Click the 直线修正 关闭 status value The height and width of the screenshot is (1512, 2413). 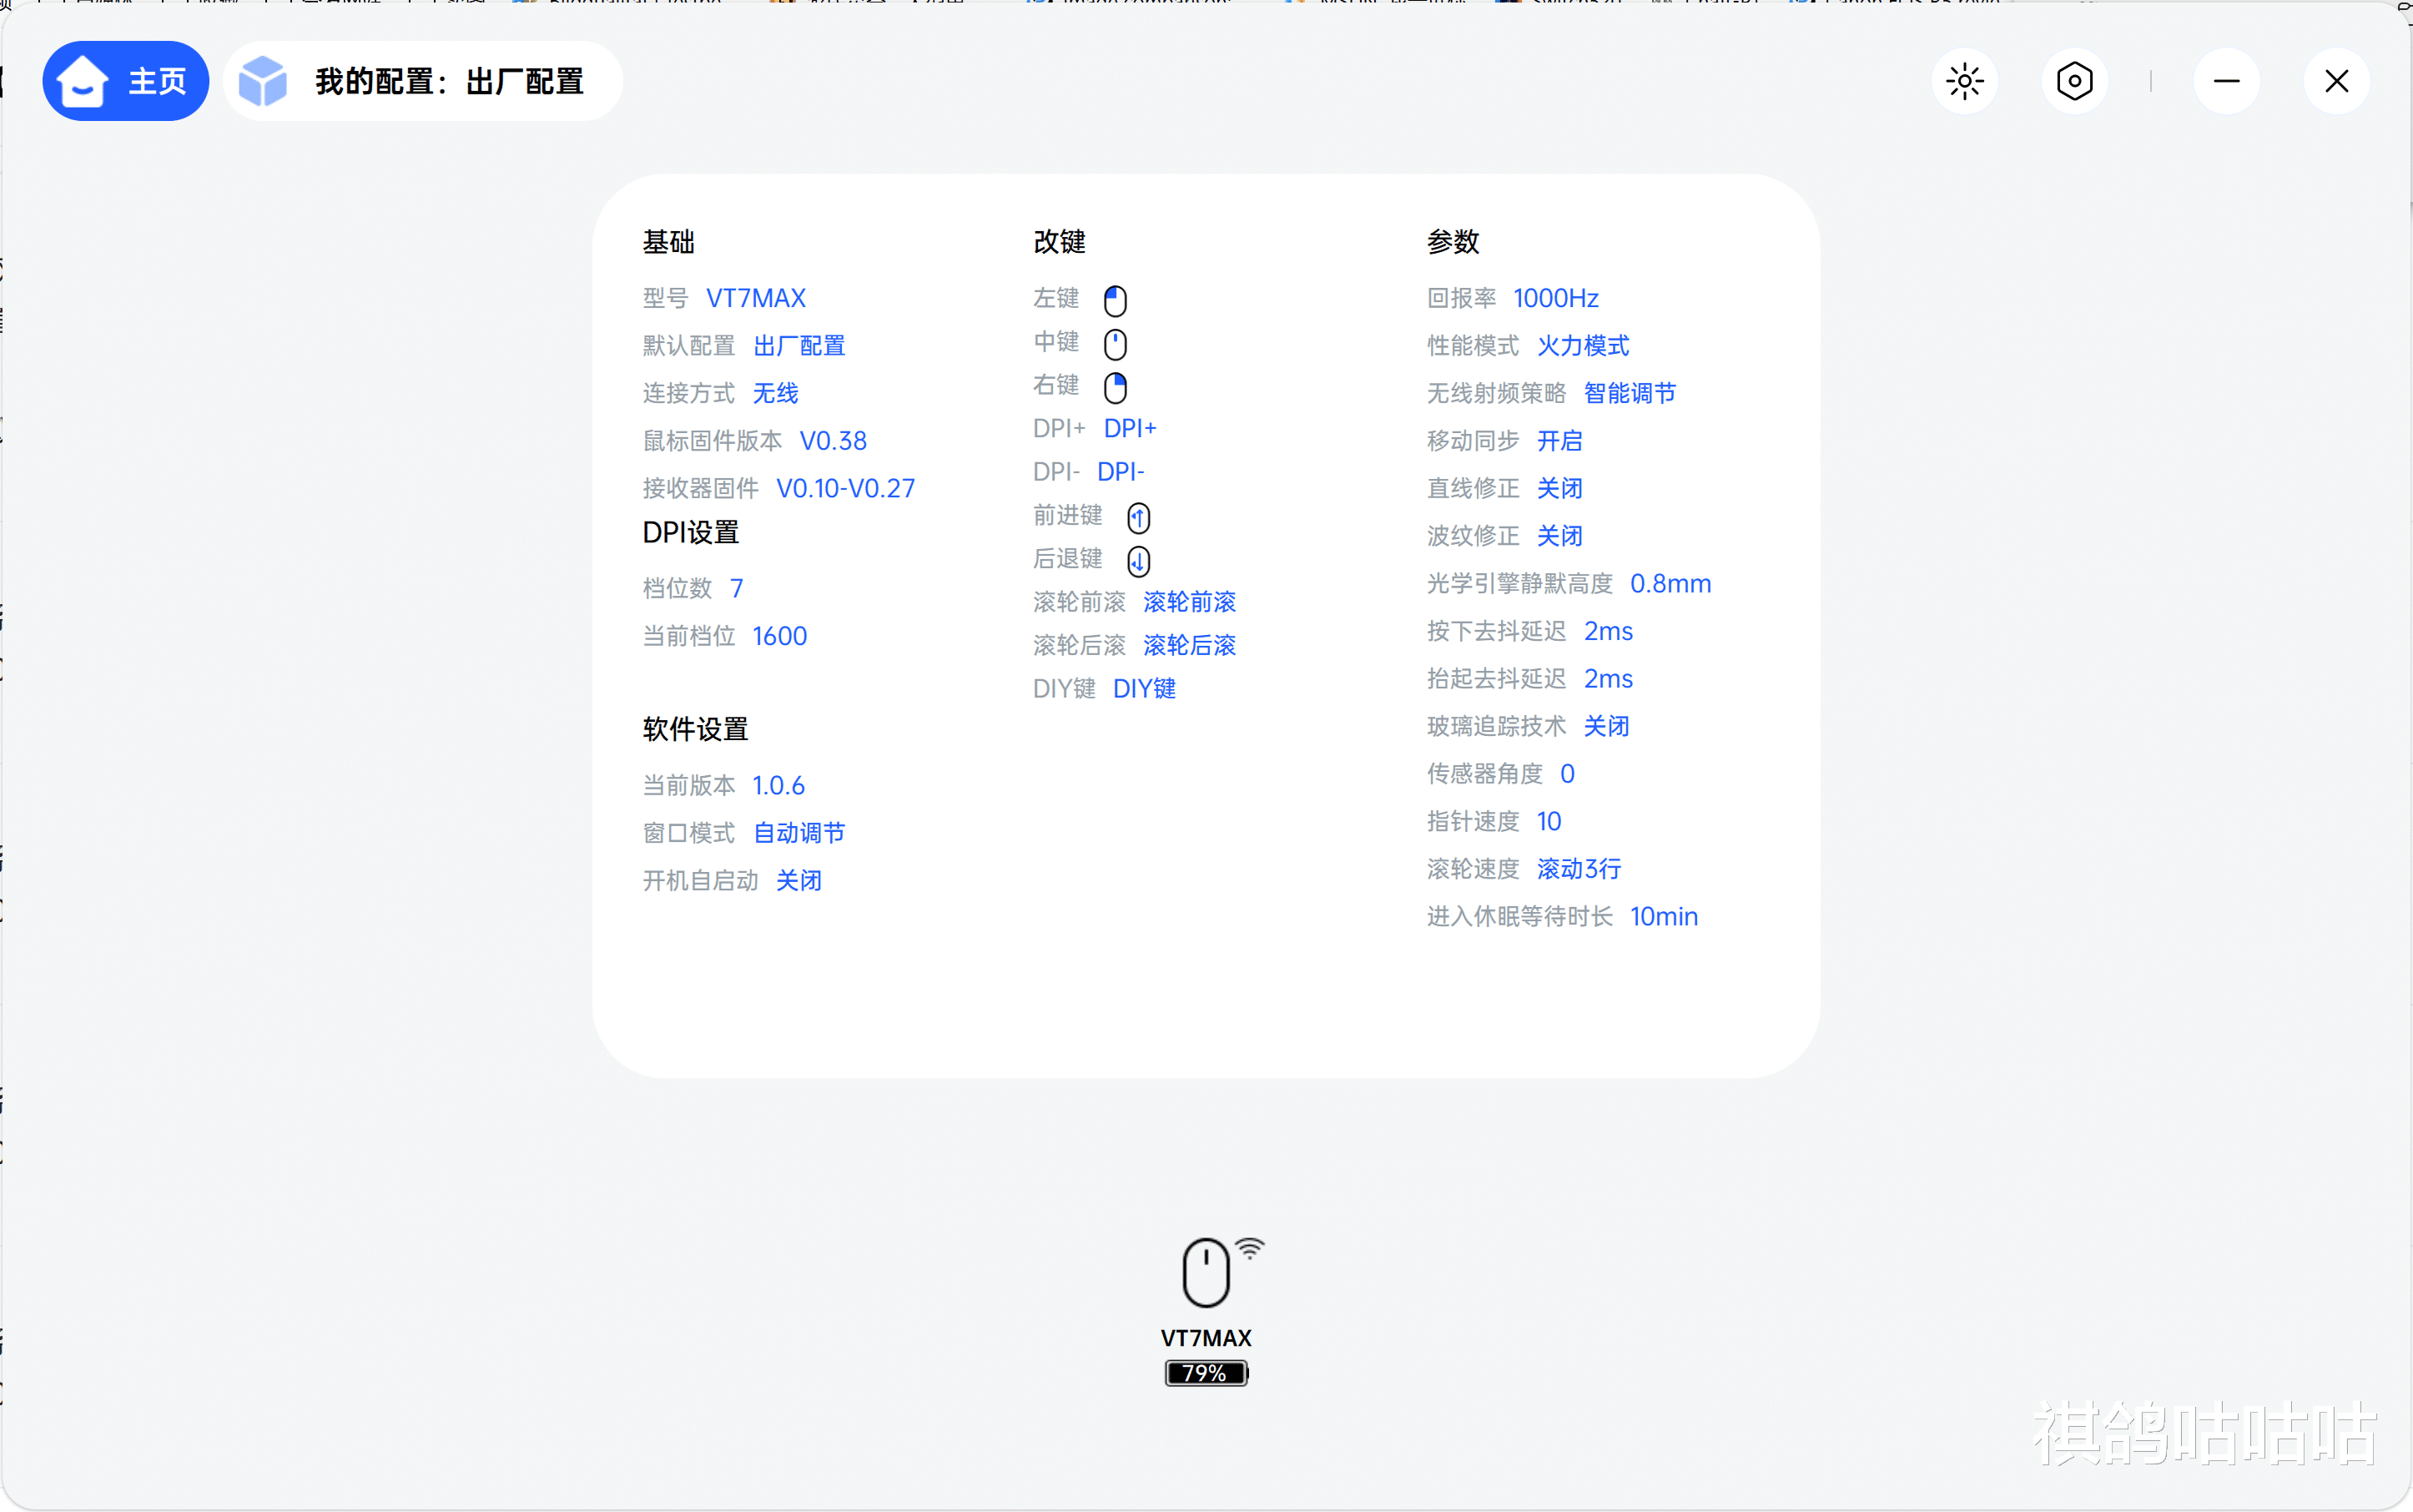(1559, 488)
